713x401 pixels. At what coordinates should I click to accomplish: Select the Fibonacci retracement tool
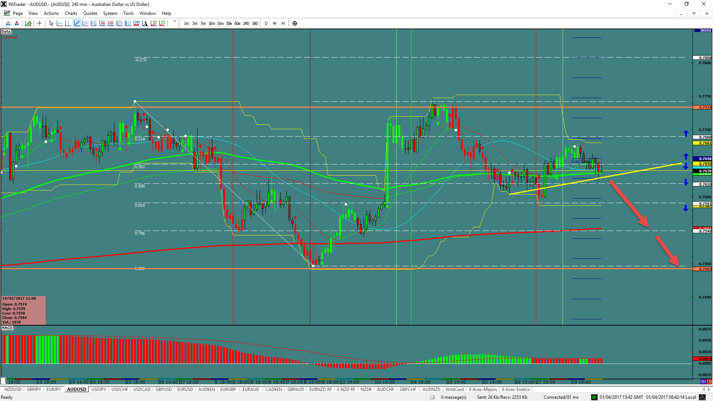102,23
